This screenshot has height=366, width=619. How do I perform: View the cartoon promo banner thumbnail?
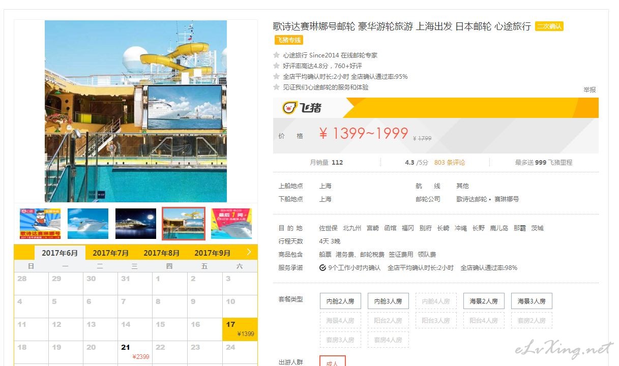click(x=40, y=224)
